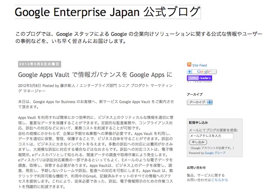273x189 pixels.
Task: Open the Google グループ link
Action: 215,153
